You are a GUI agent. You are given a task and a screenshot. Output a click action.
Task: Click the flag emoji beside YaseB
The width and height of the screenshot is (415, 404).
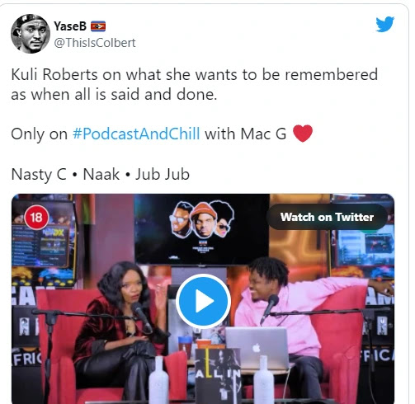tap(98, 26)
